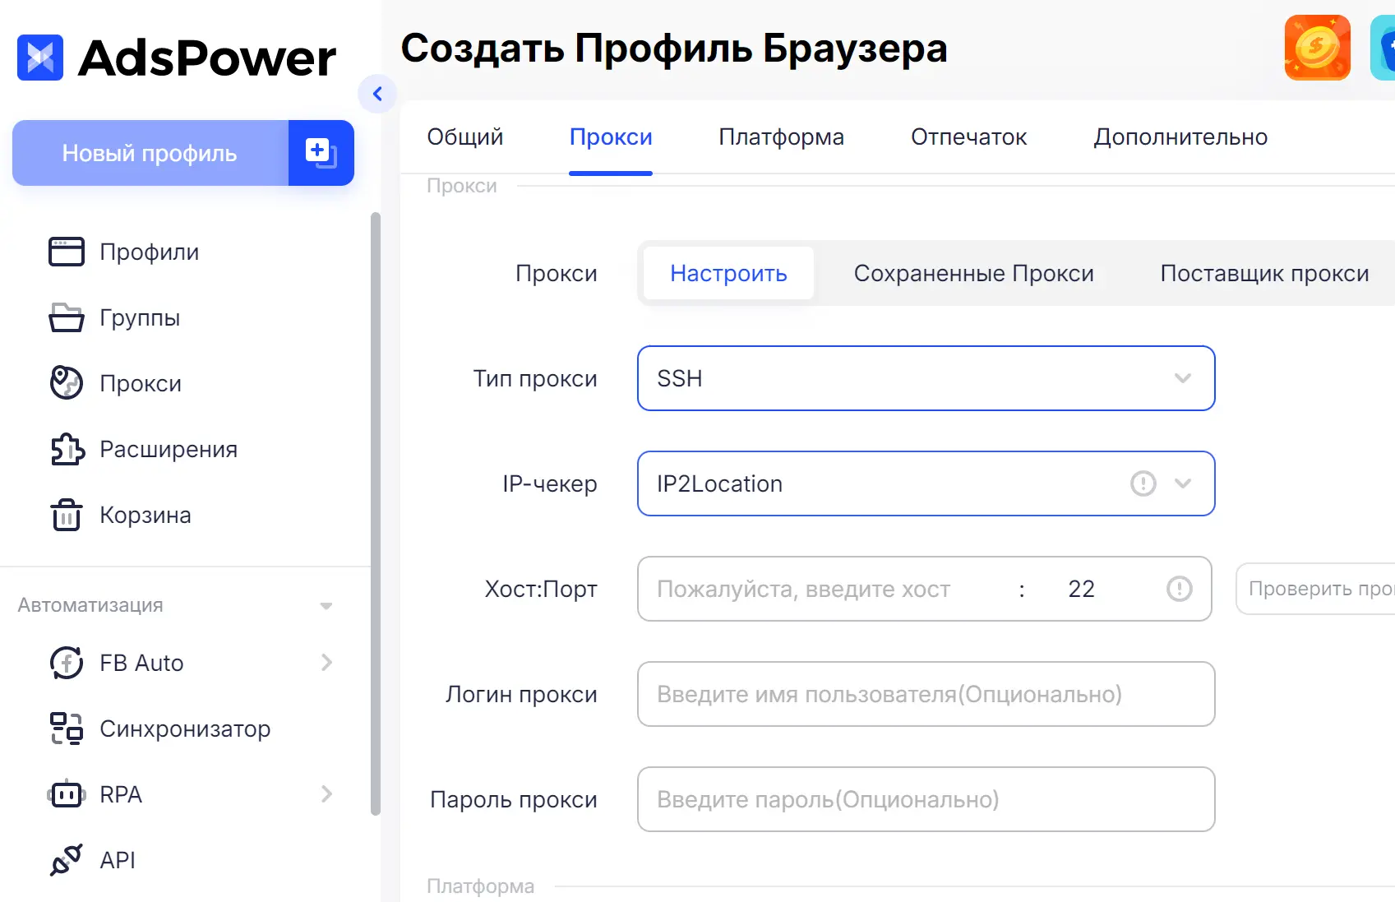
Task: Open the API plug icon
Action: 66,860
